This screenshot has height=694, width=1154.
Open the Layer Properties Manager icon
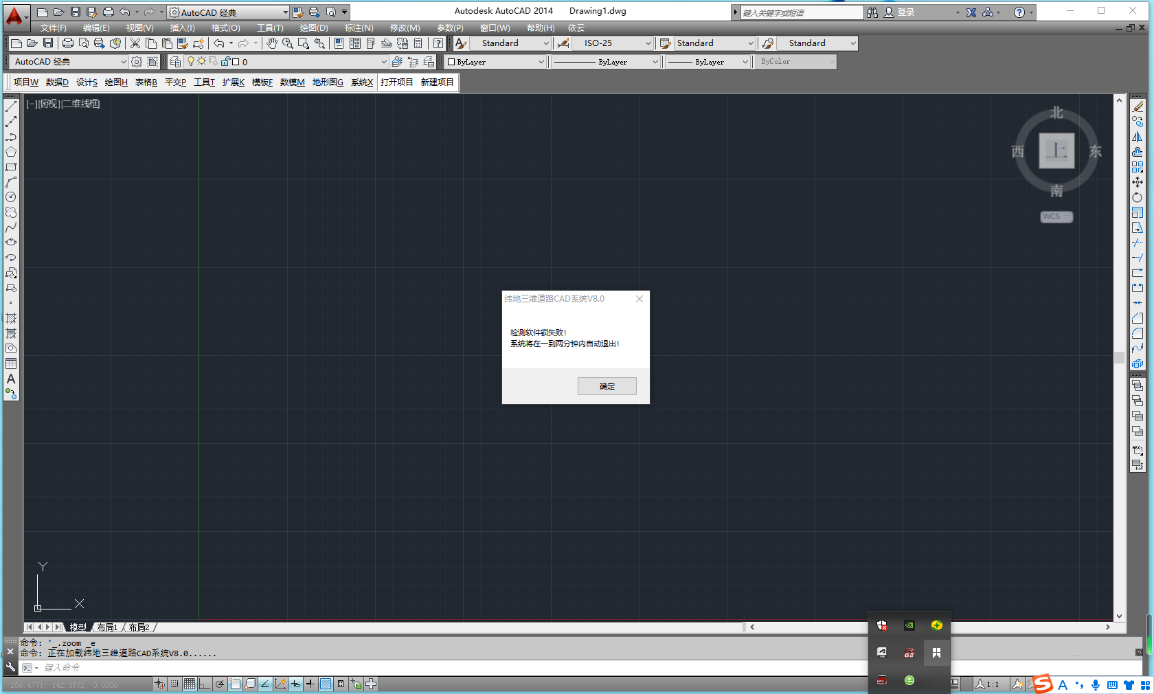tap(175, 61)
